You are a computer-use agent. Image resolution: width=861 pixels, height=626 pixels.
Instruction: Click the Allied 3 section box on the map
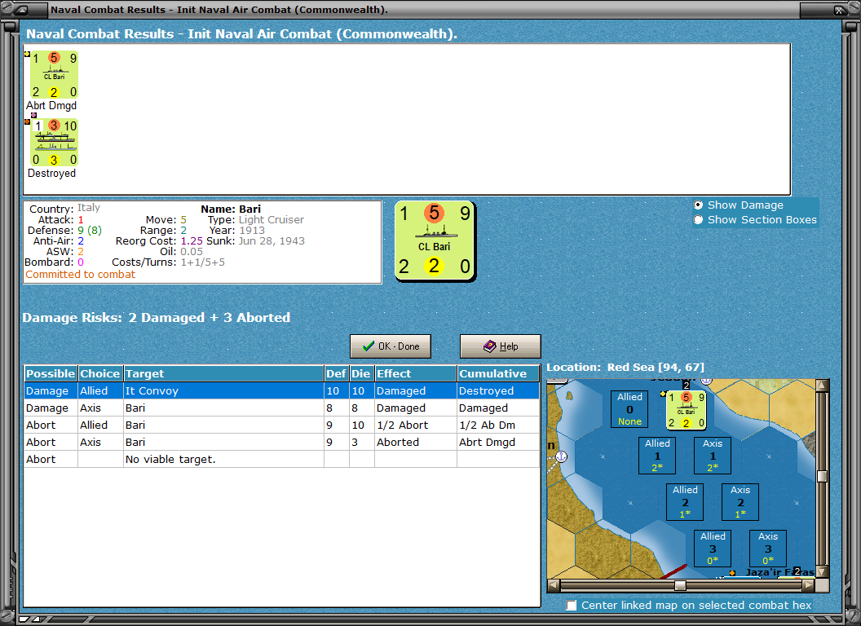[713, 548]
